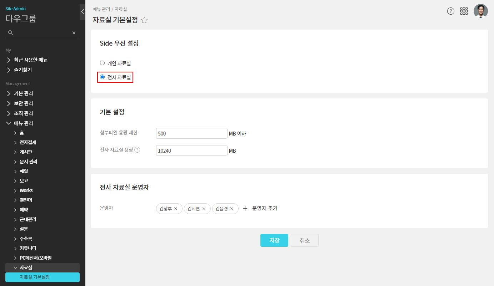This screenshot has width=494, height=286.
Task: Click the favorite star next to 자료실 기본설정
Action: pos(144,20)
